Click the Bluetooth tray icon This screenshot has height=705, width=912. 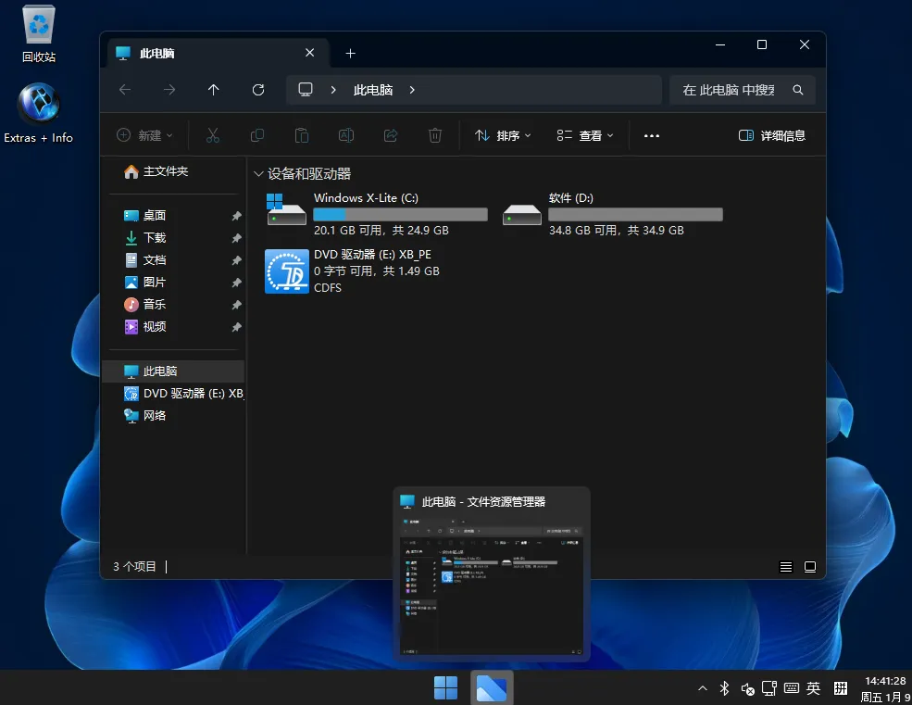pos(725,688)
